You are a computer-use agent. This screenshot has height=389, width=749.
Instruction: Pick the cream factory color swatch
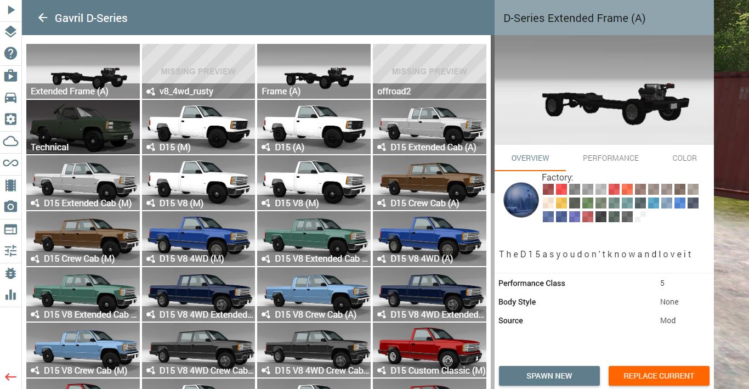tap(548, 203)
